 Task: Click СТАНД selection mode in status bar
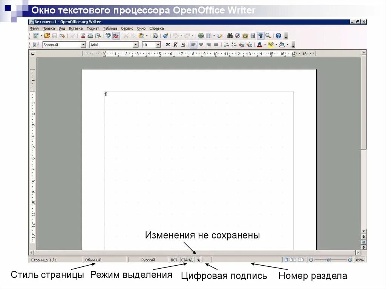[x=187, y=260]
